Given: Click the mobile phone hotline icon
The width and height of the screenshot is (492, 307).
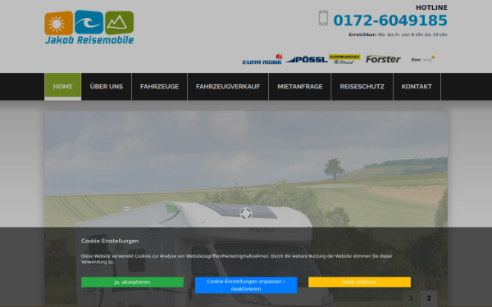Looking at the screenshot, I should click(323, 18).
